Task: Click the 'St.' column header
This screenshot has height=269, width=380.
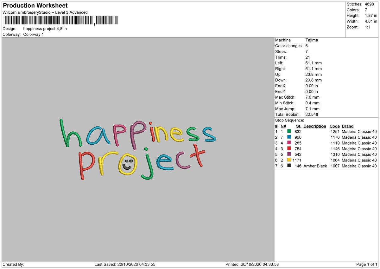Action: click(x=299, y=126)
